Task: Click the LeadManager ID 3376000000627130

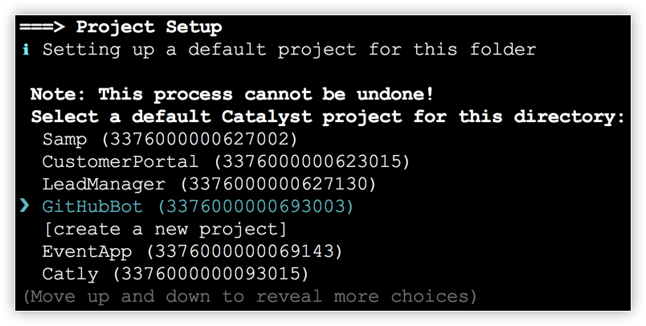Action: [x=277, y=185]
